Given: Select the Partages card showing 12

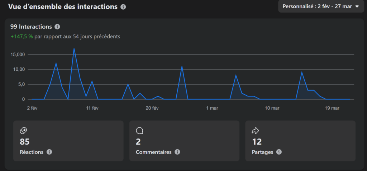Looking at the screenshot, I should (300, 141).
